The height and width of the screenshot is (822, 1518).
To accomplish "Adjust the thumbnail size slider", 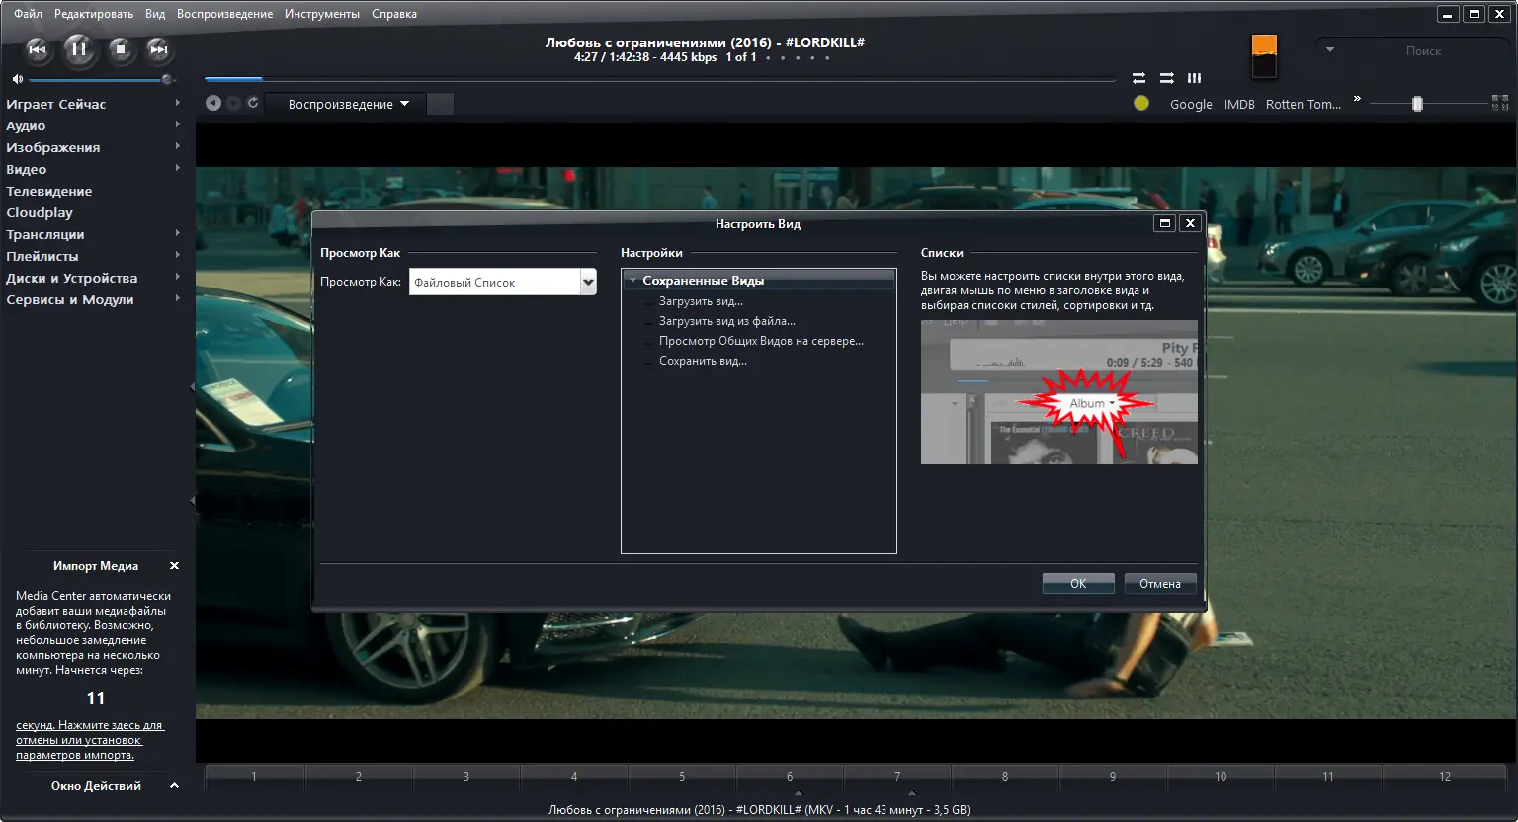I will (1417, 104).
